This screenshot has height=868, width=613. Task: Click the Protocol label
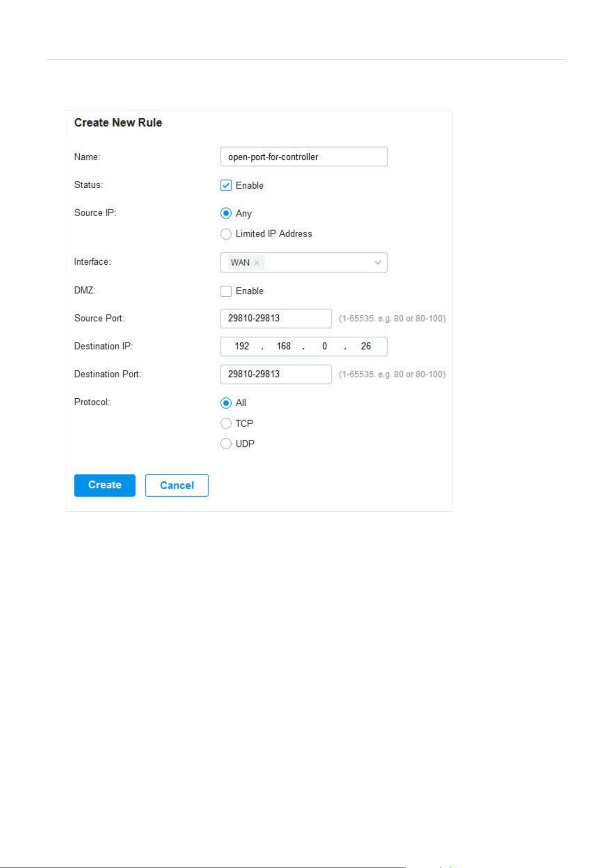pos(92,402)
